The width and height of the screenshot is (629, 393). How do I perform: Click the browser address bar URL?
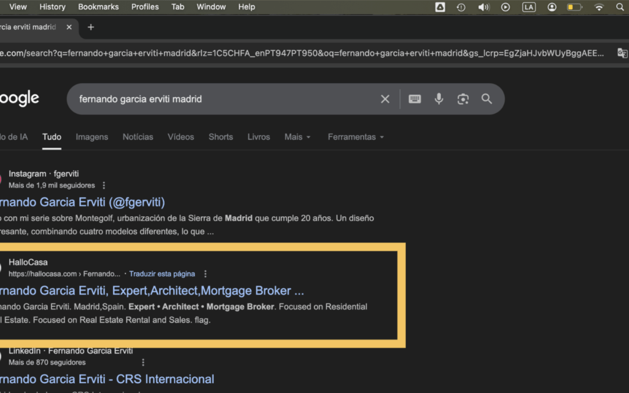point(302,53)
